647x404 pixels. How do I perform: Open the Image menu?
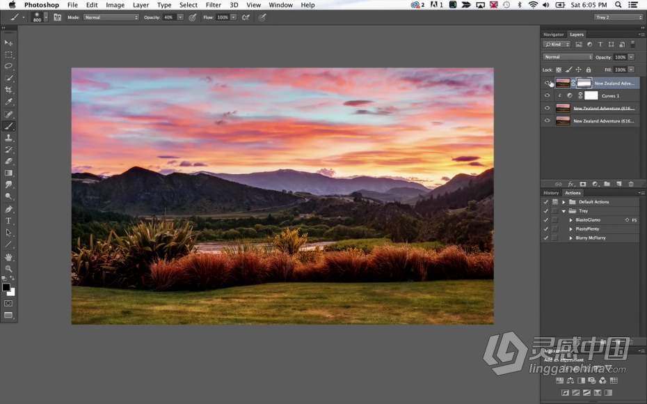(115, 5)
